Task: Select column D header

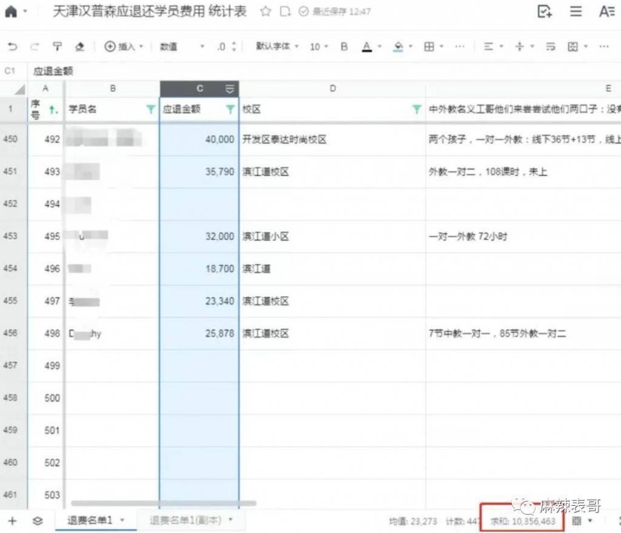Action: coord(333,88)
